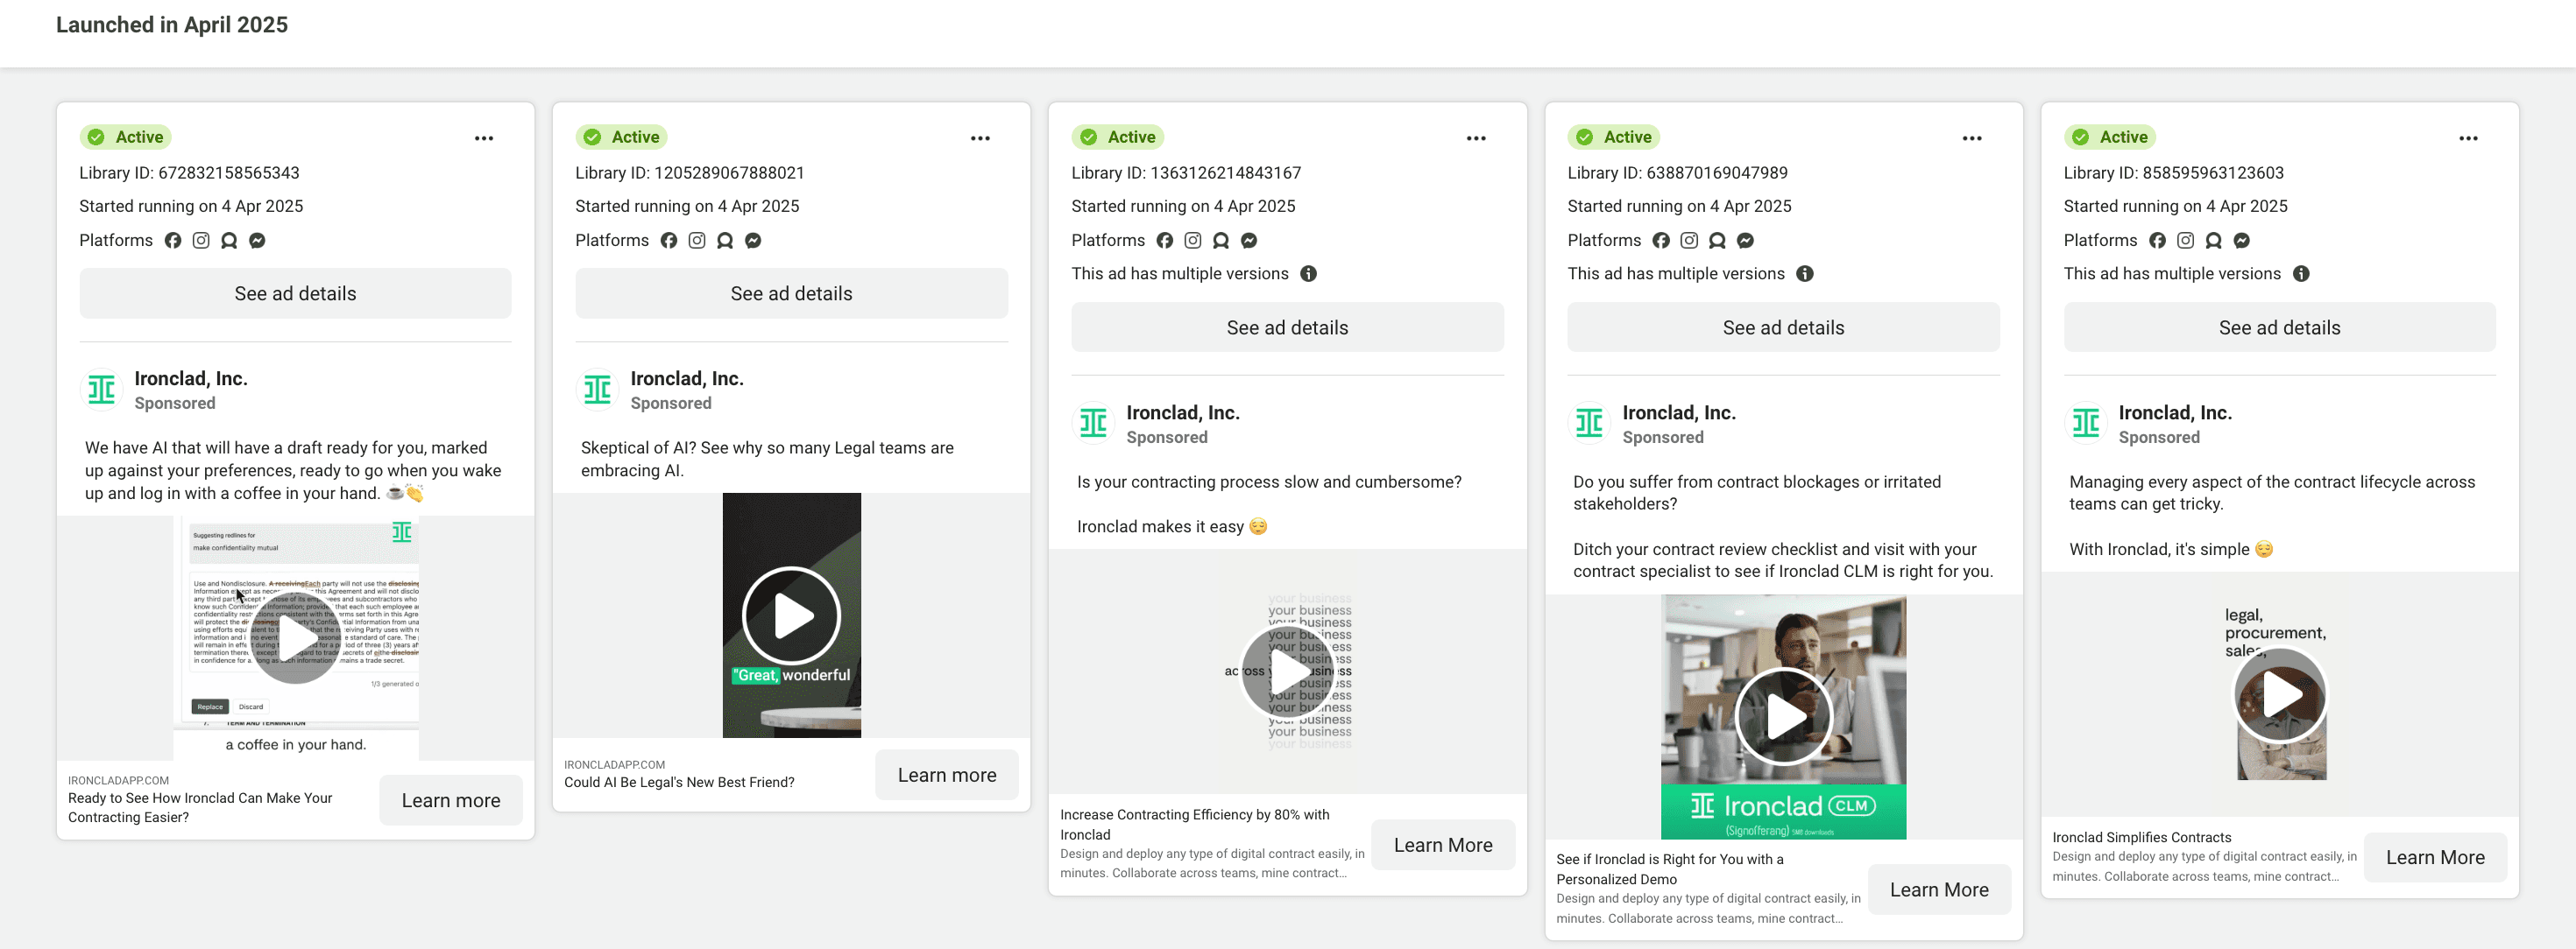Click Audience Network icon on ad 638870169047989
Image resolution: width=2576 pixels, height=949 pixels.
pos(1717,240)
